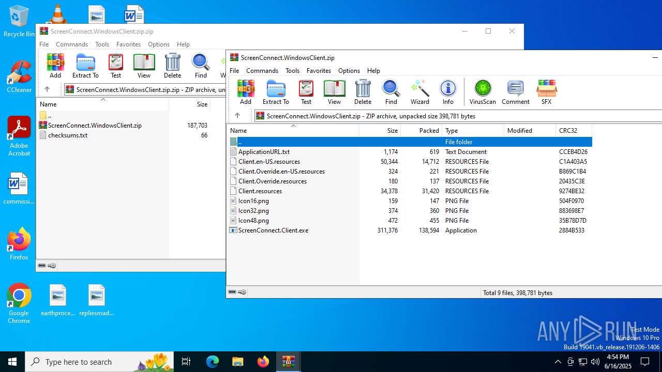Click Add icon in back WinRAR window
Screen dimensions: 662x372
[x=55, y=66]
